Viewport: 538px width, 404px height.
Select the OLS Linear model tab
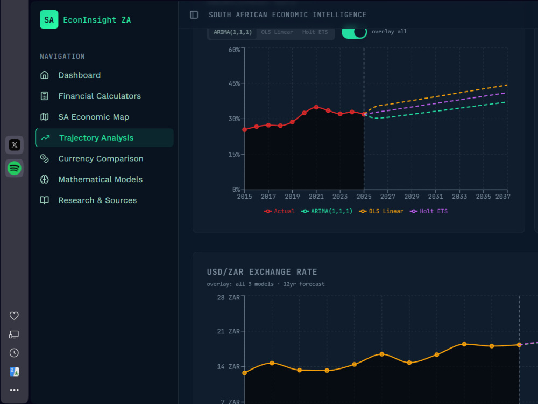pyautogui.click(x=277, y=32)
